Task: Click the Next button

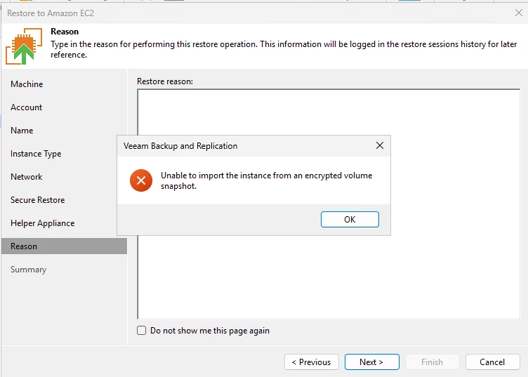Action: (371, 362)
